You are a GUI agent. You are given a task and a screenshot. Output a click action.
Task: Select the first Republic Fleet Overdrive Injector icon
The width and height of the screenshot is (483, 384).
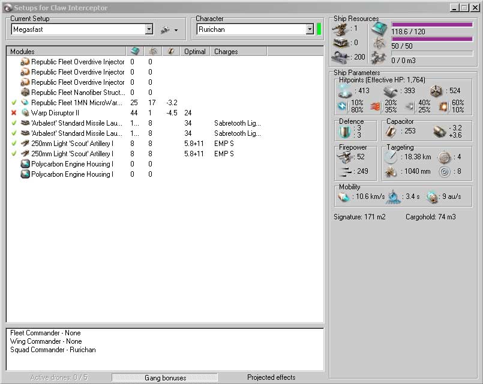(25, 62)
